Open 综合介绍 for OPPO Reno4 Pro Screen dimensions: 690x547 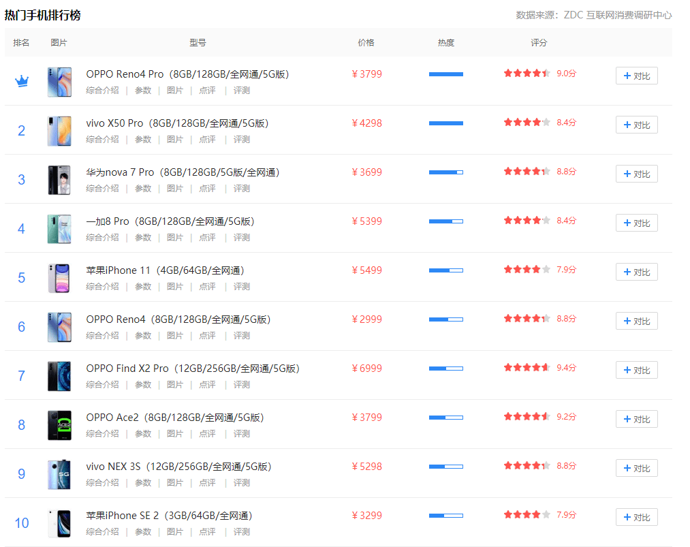click(102, 90)
